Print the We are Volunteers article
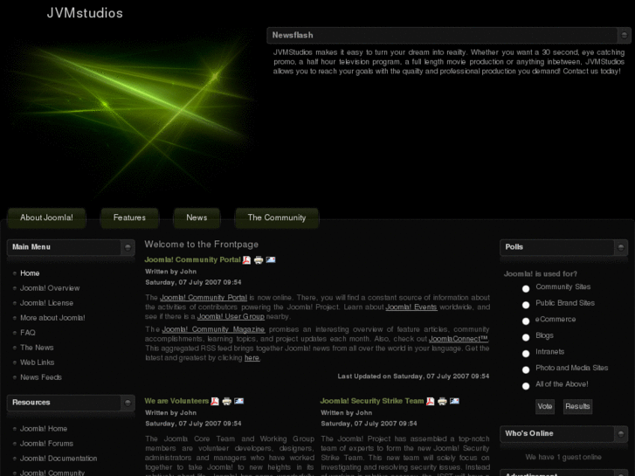This screenshot has width=635, height=476. [227, 401]
